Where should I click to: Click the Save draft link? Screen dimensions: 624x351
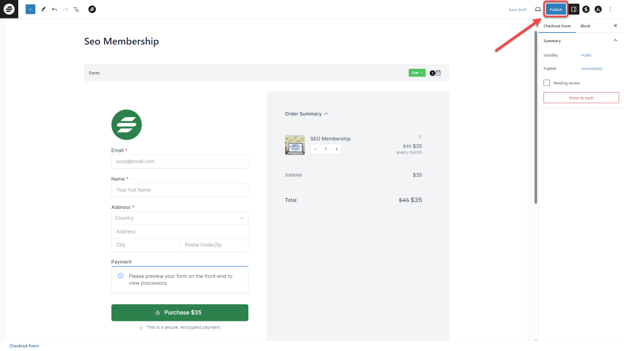pos(517,9)
